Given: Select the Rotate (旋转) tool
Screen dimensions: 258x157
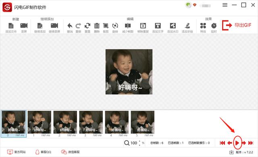Looking at the screenshot, I should point(115,26).
